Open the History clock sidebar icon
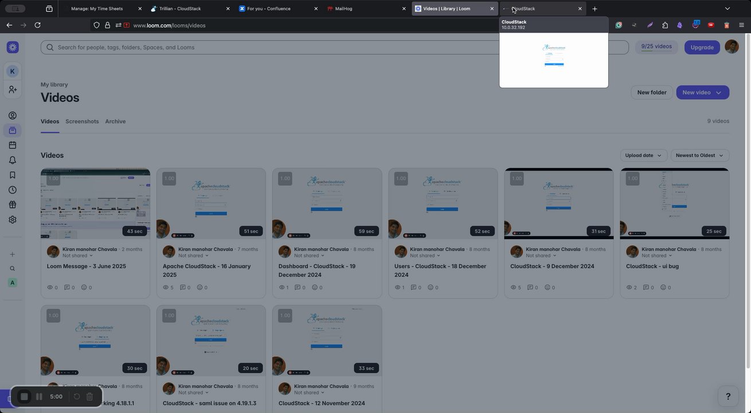Viewport: 751px width, 413px height. click(x=13, y=190)
